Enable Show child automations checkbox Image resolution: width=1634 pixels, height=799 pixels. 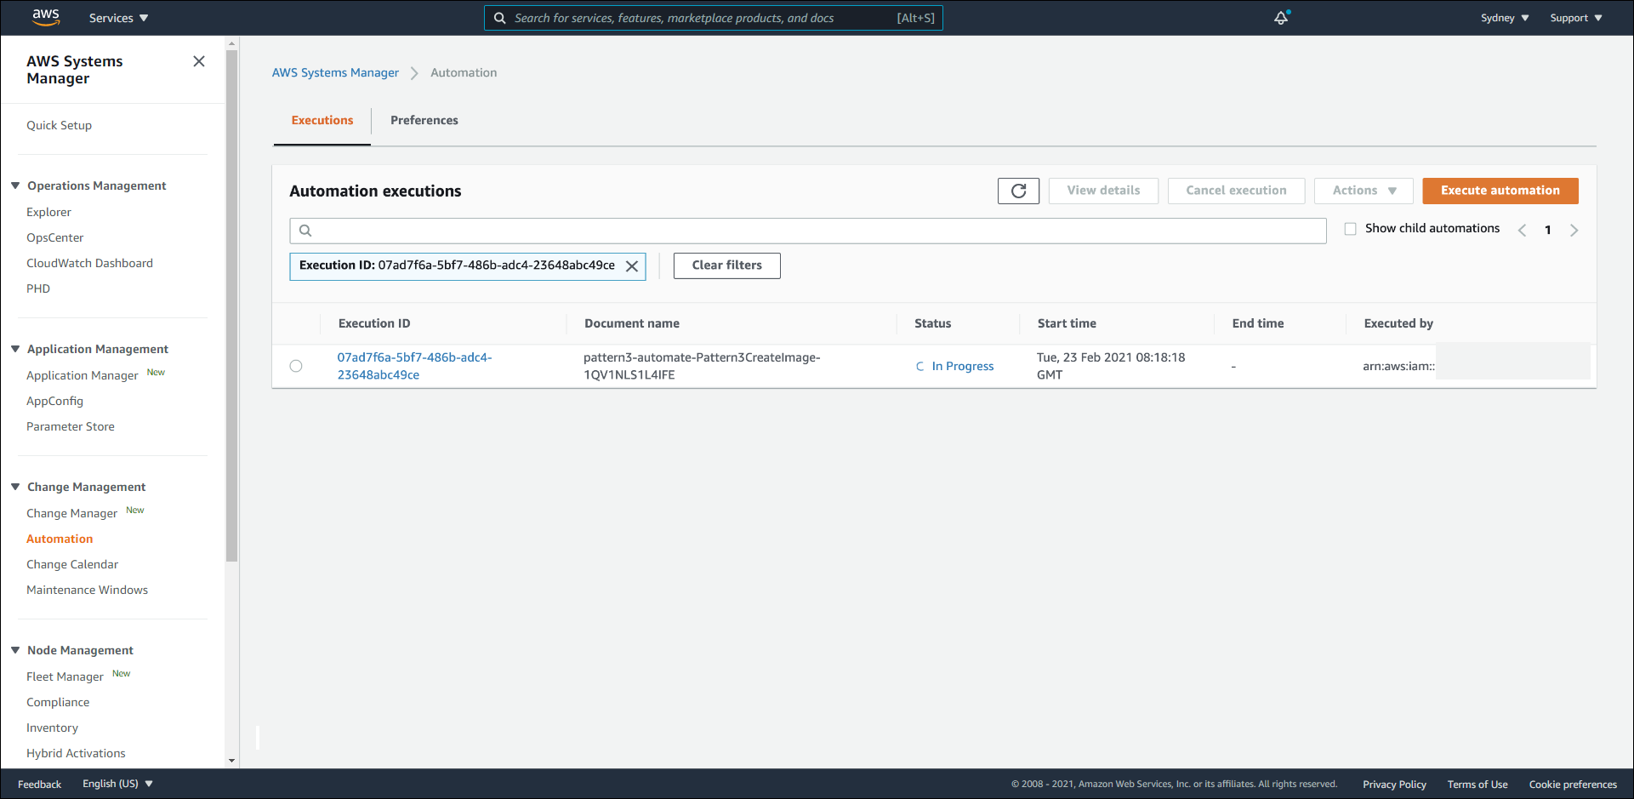1350,229
